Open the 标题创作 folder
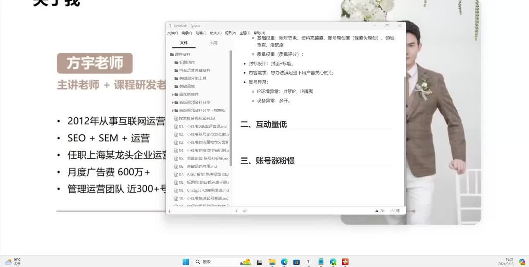 [187, 62]
